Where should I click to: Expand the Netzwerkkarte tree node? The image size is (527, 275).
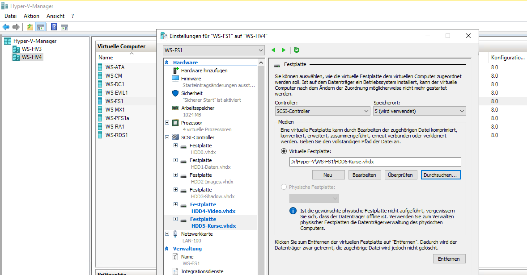click(x=167, y=234)
